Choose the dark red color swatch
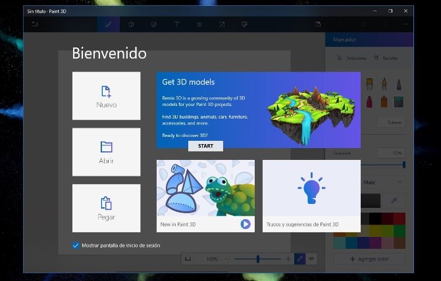Screen dimensions: 441x281 tap(387, 218)
